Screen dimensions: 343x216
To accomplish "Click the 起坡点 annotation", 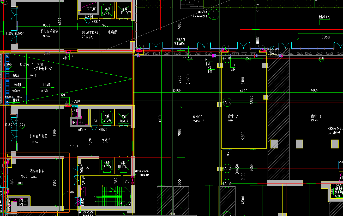I will click(16, 76).
